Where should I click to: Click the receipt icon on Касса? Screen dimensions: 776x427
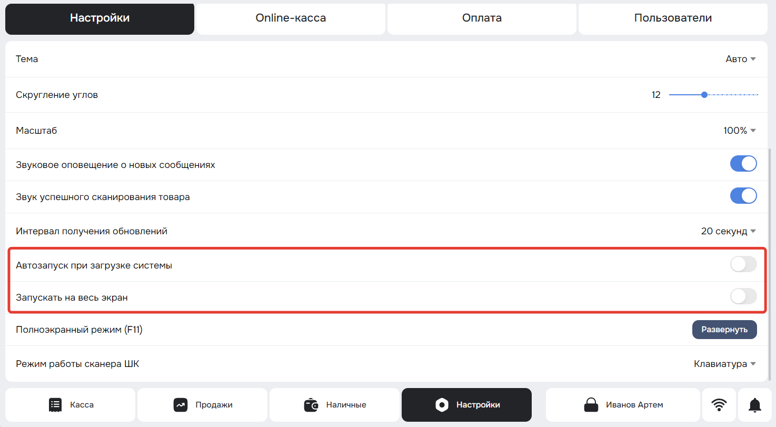[x=55, y=405]
